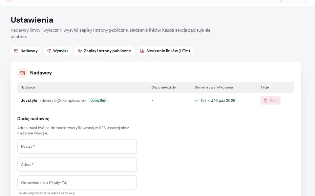Screen dimensions: 315x196
Task: Focus the Nazwa input field
Action: coord(77,147)
